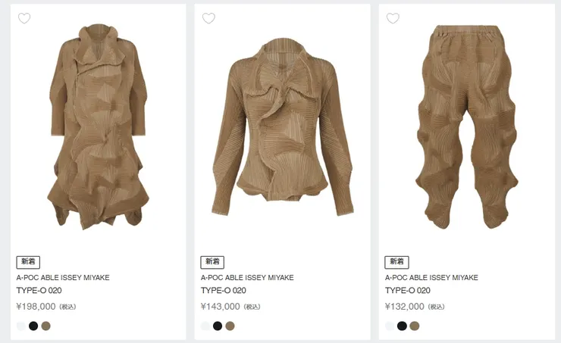This screenshot has width=561, height=343.
Task: Open TYPE-O 020 link priced ¥143,000
Action: [x=224, y=291]
